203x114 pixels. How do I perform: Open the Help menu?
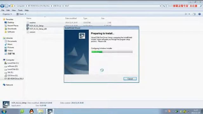click(x=27, y=10)
